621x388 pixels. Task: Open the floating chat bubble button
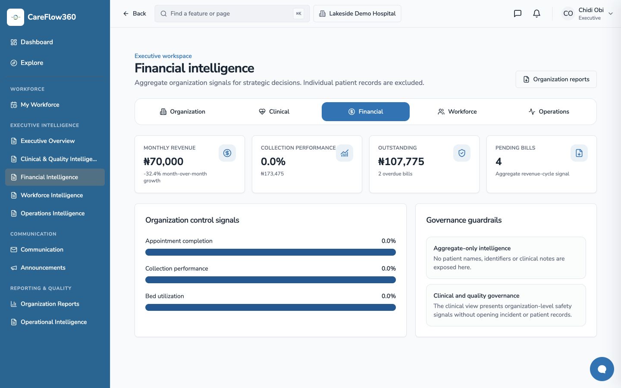point(602,369)
